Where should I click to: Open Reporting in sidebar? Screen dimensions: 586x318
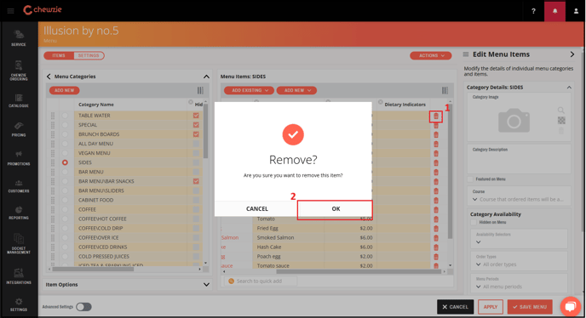[19, 213]
